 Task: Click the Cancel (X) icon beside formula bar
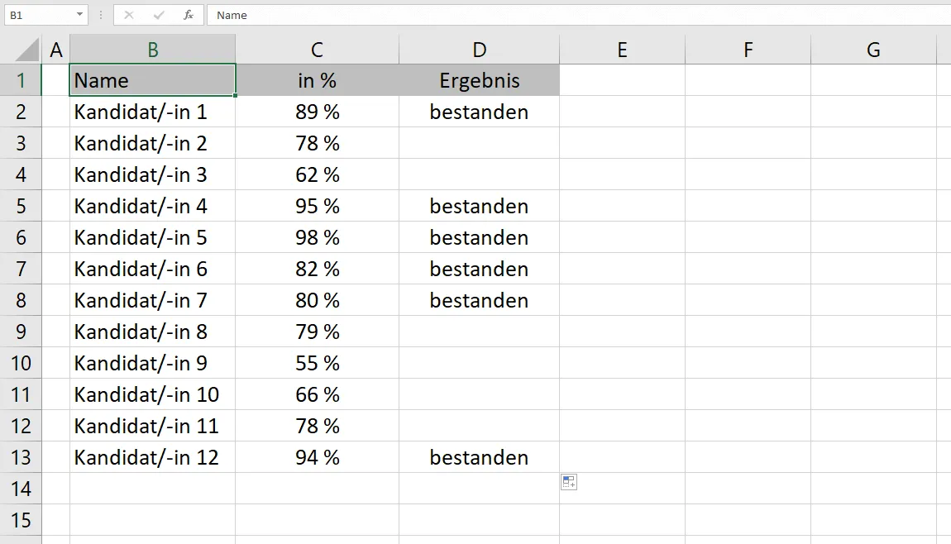[129, 15]
